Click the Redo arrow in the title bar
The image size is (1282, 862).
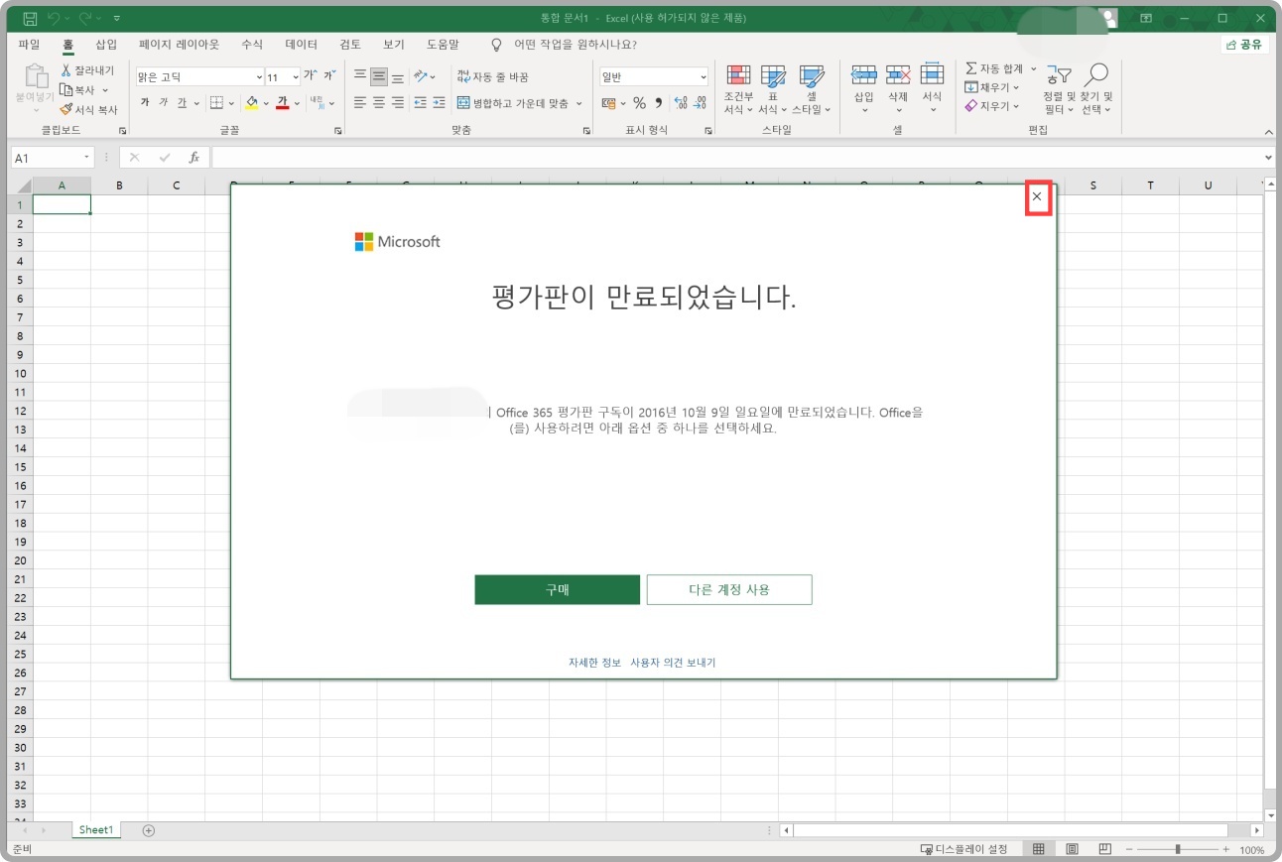click(85, 18)
